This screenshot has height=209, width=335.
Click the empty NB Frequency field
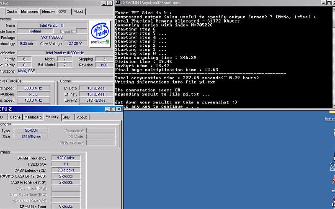(101, 143)
